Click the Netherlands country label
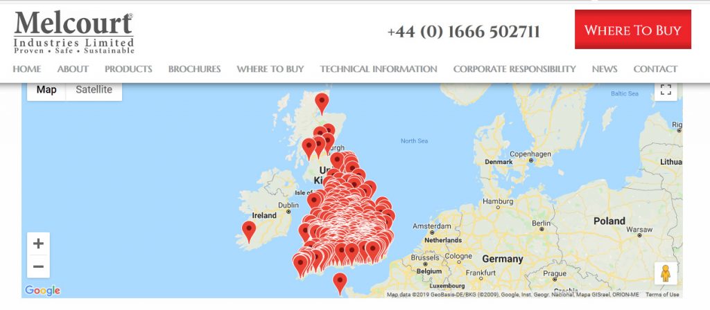Image resolution: width=710 pixels, height=310 pixels. (x=443, y=240)
